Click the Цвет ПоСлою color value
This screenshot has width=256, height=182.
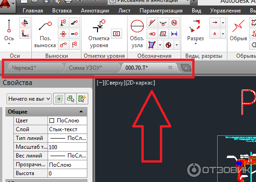coord(67,121)
